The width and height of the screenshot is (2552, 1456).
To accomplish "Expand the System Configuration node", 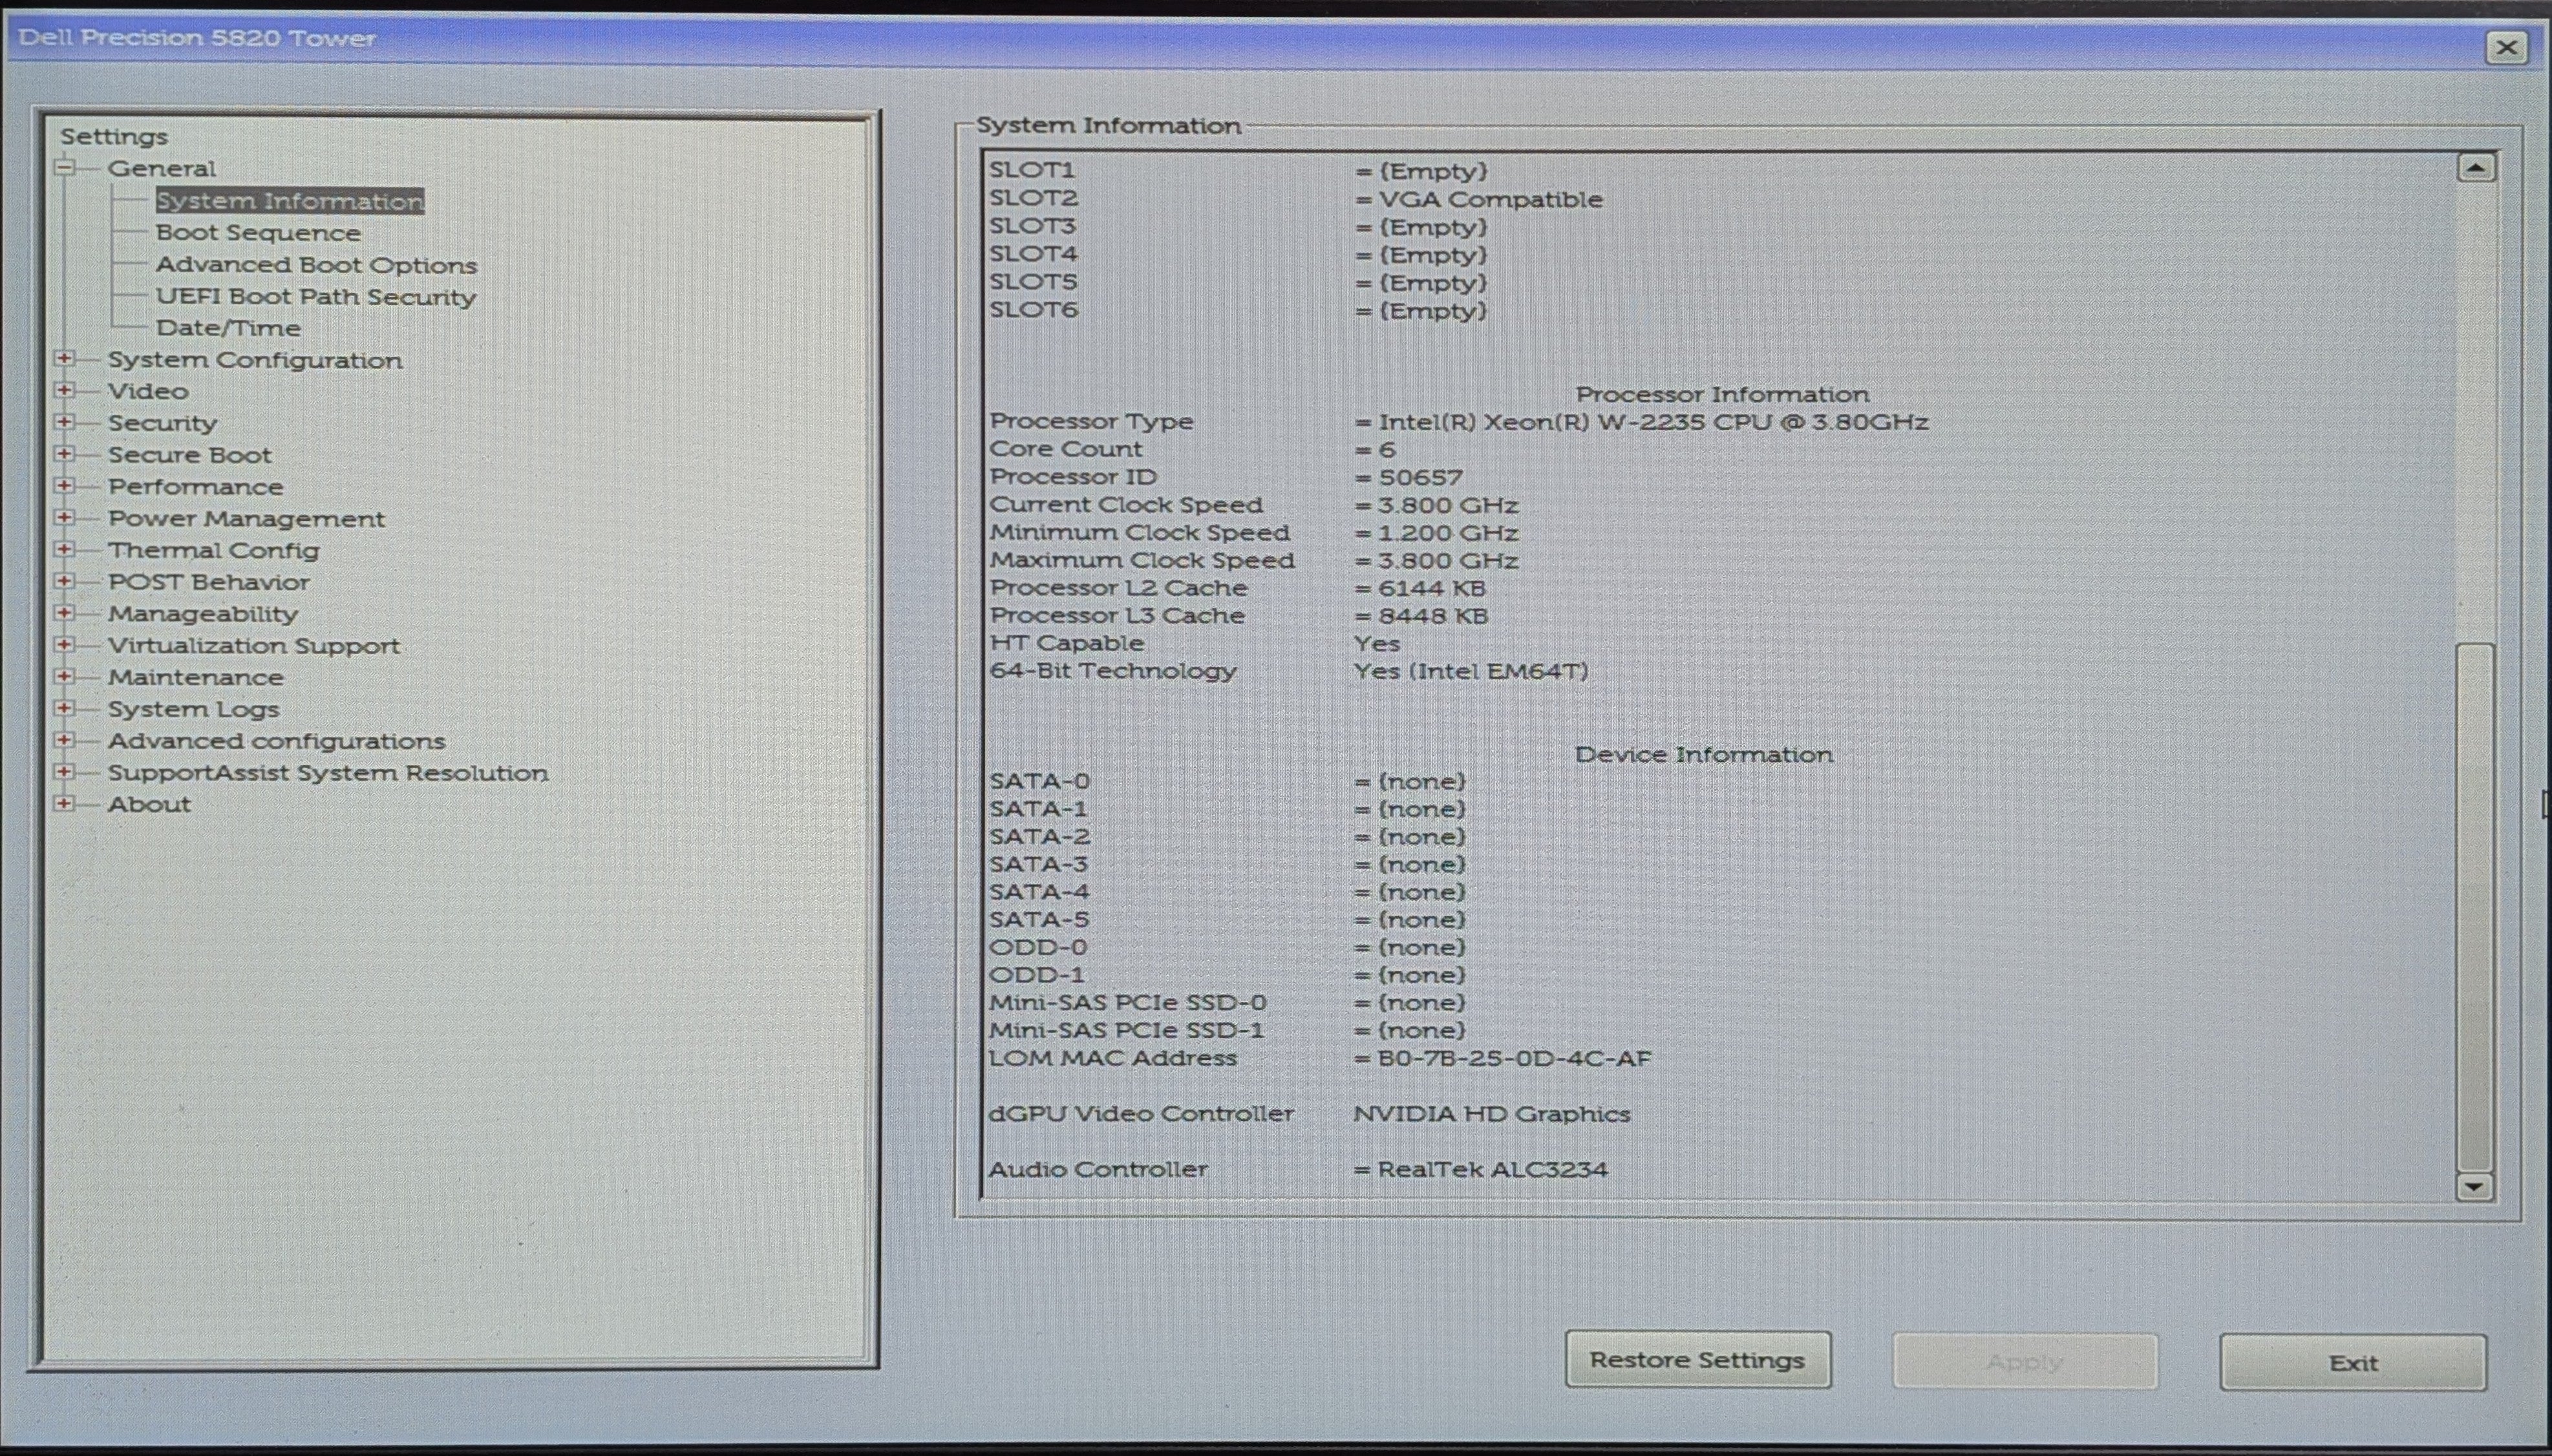I will [65, 359].
